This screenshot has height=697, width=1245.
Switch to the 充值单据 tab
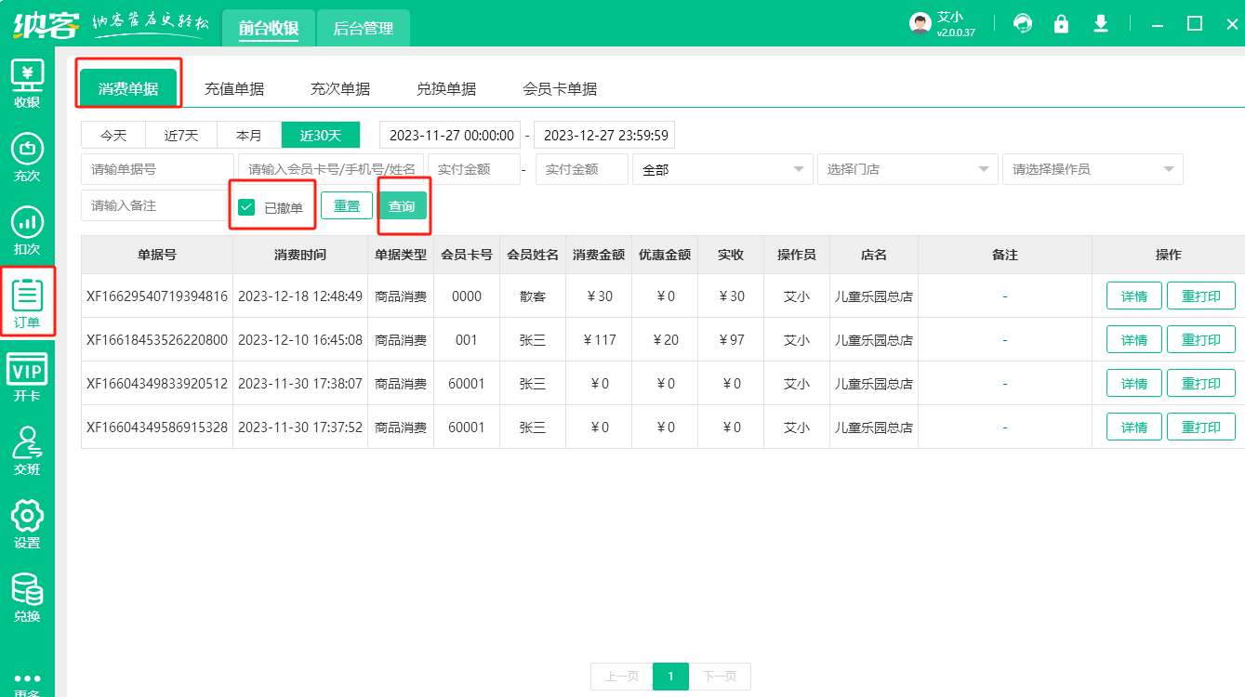click(234, 89)
